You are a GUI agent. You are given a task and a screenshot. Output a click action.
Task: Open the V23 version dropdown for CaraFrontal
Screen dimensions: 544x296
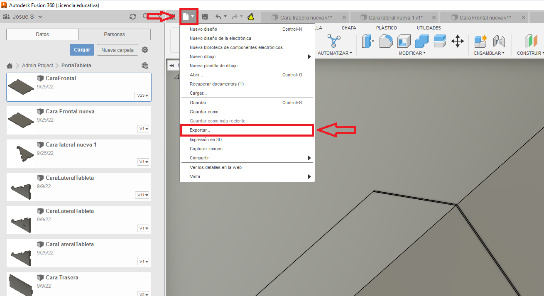point(142,95)
